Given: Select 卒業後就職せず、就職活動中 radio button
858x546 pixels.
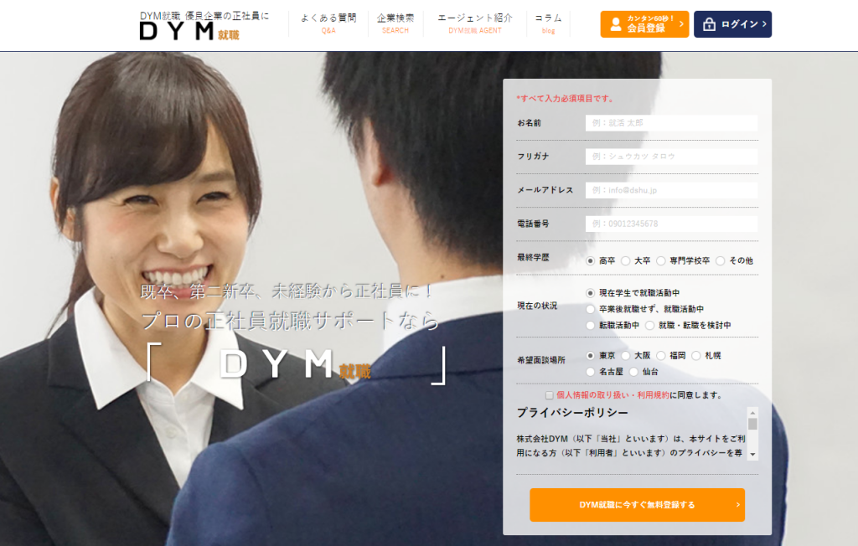Looking at the screenshot, I should click(x=590, y=309).
